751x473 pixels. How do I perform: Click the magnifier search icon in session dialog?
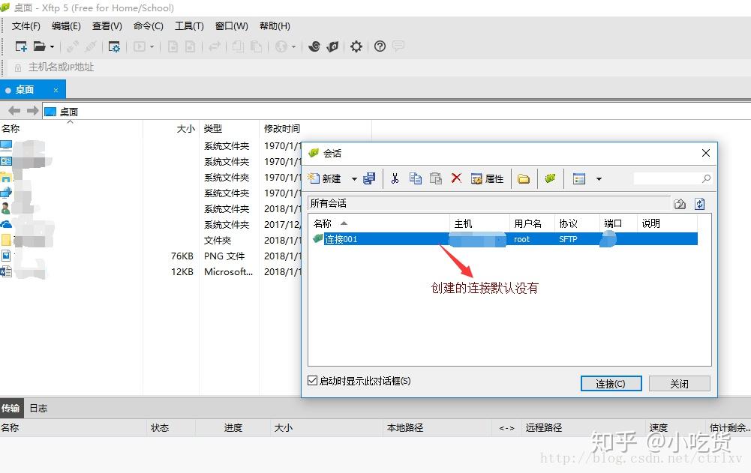point(706,178)
